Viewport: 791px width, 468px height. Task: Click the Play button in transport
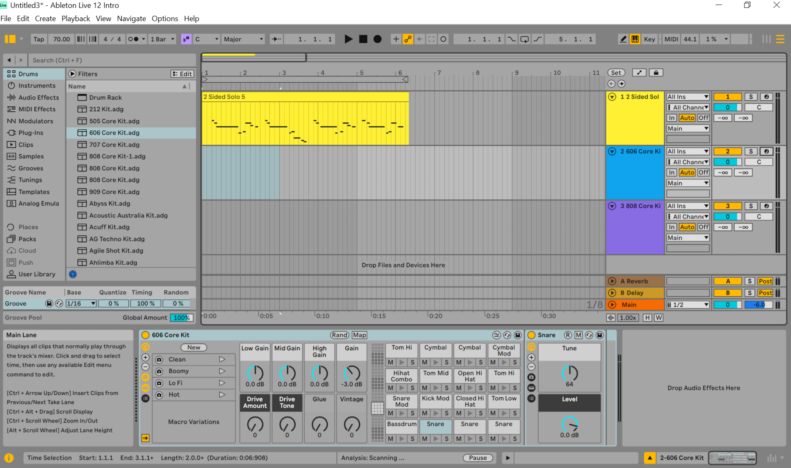click(x=348, y=39)
